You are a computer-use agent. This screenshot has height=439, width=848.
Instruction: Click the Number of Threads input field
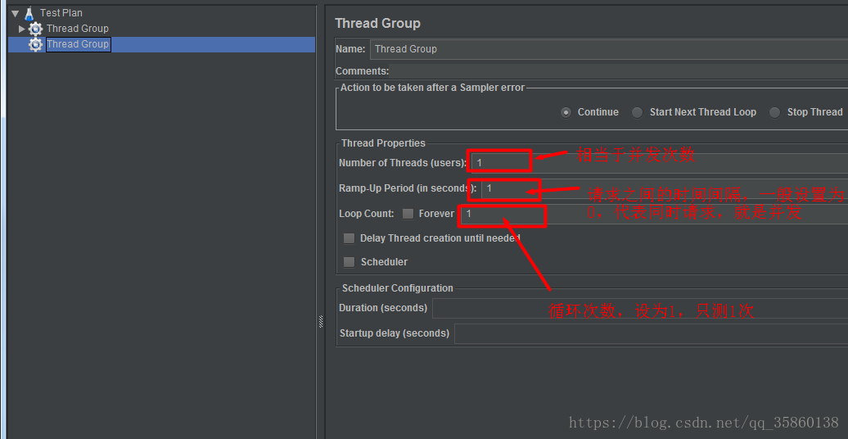tap(660, 162)
